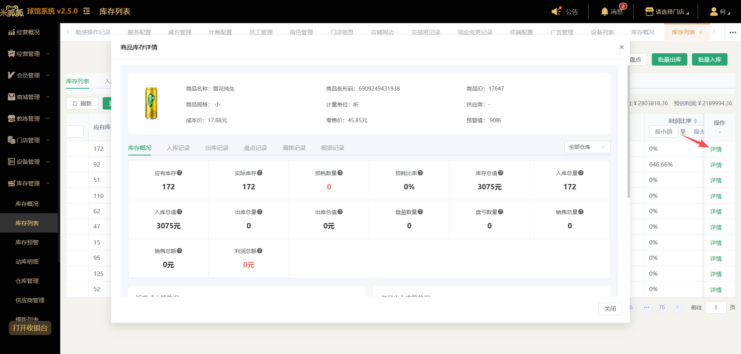Switch to the 报损记录 tab
The height and width of the screenshot is (354, 741).
(332, 148)
